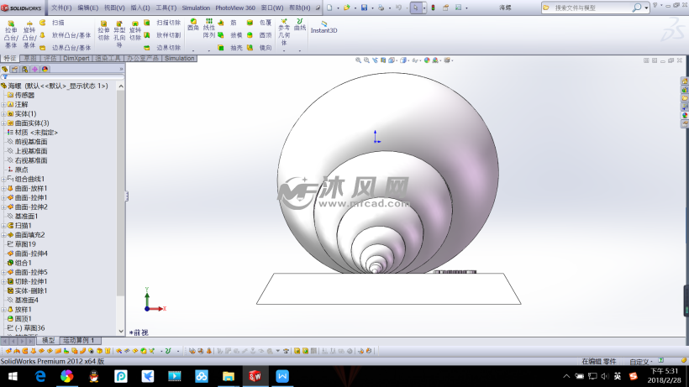689x387 pixels.
Task: Open the 文件(F) menu
Action: pos(61,8)
